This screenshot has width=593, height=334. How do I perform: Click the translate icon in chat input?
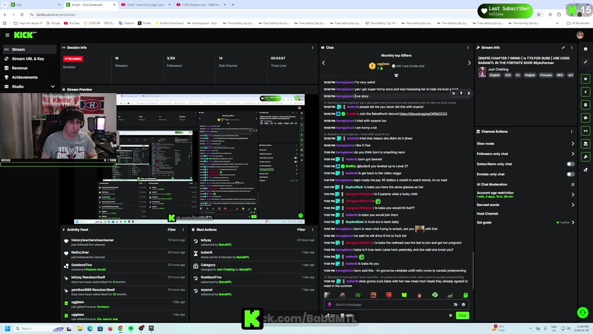pyautogui.click(x=455, y=305)
